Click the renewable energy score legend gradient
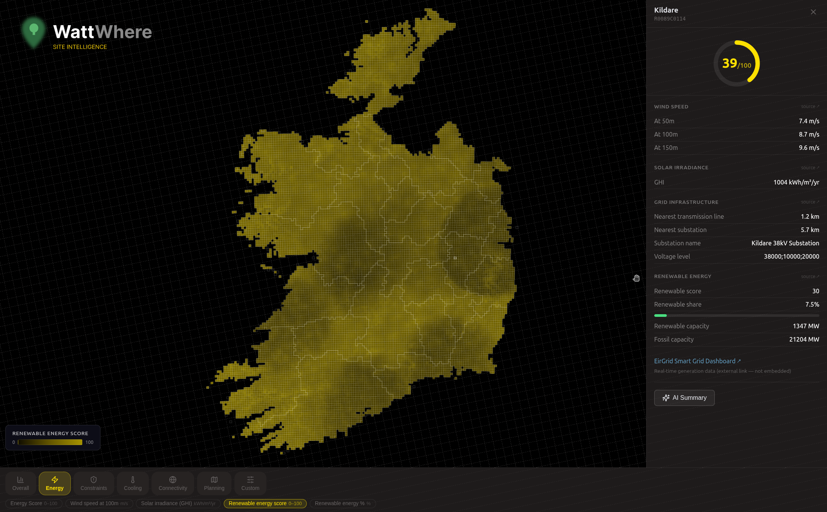 [x=50, y=442]
